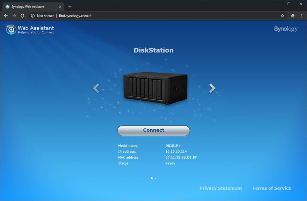This screenshot has width=307, height=201.
Task: Click the Connect button
Action: (x=153, y=131)
